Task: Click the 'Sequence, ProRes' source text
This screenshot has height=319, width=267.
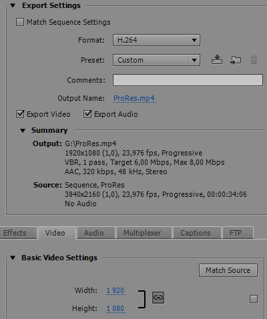Action: tap(95, 185)
